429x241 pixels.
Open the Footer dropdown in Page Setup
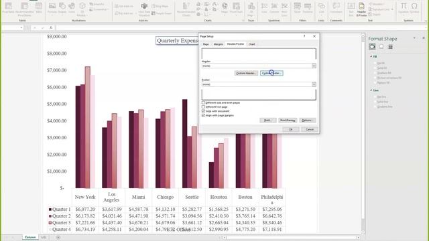[x=314, y=84]
